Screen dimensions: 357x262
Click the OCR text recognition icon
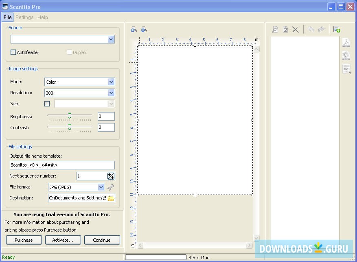coord(347,69)
